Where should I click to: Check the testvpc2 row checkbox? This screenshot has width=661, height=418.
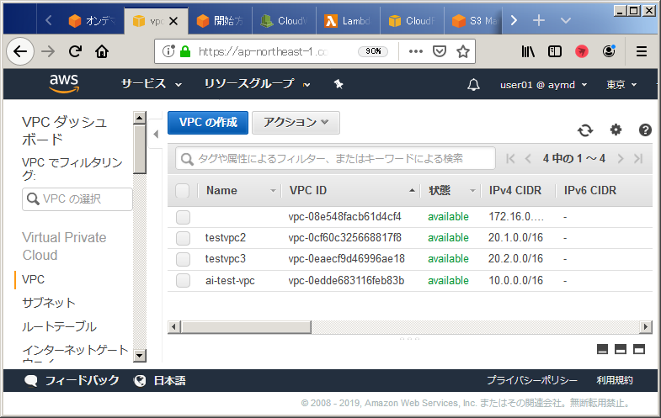tap(183, 238)
